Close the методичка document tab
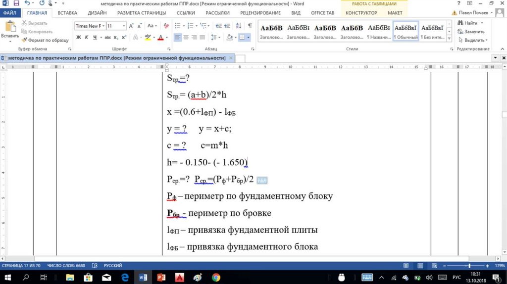Image resolution: width=507 pixels, height=284 pixels. click(x=231, y=58)
